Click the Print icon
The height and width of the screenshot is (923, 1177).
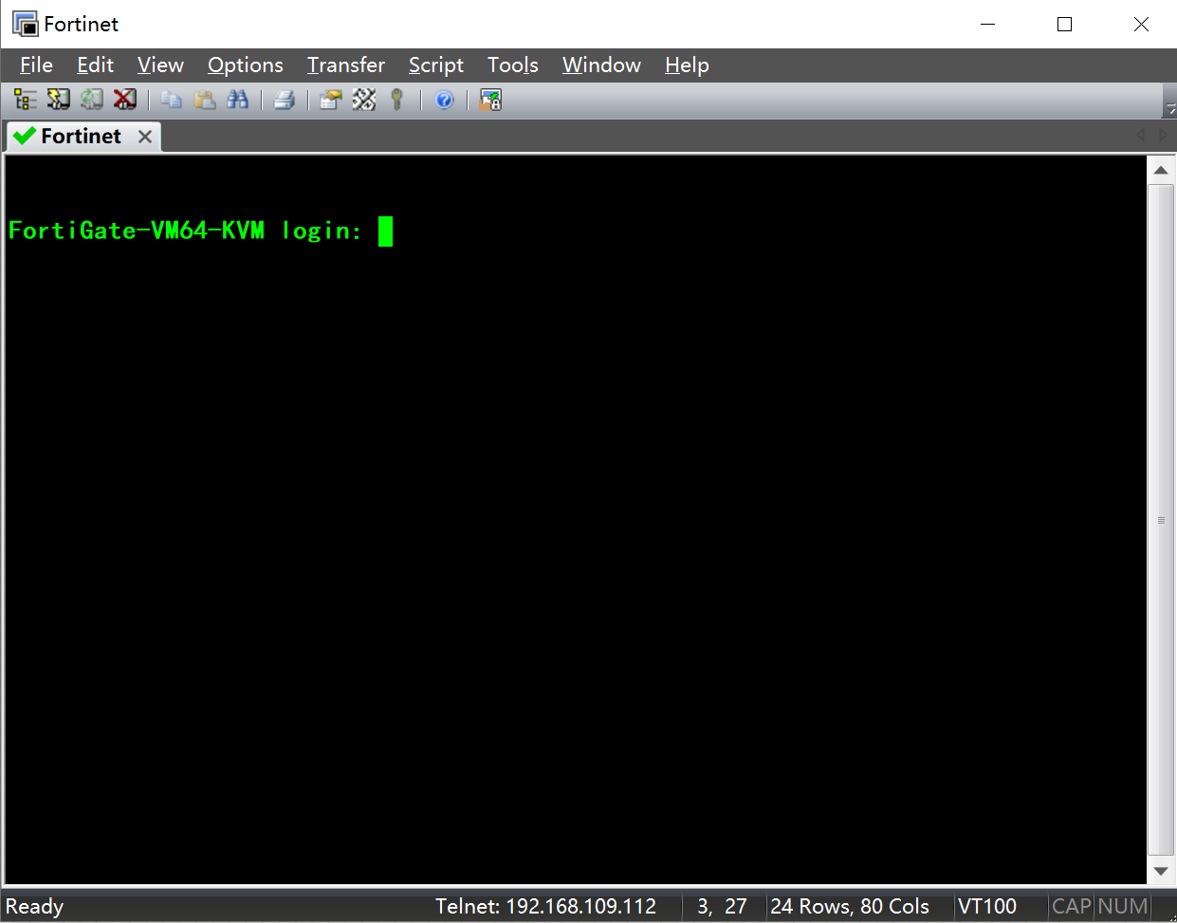[x=285, y=100]
